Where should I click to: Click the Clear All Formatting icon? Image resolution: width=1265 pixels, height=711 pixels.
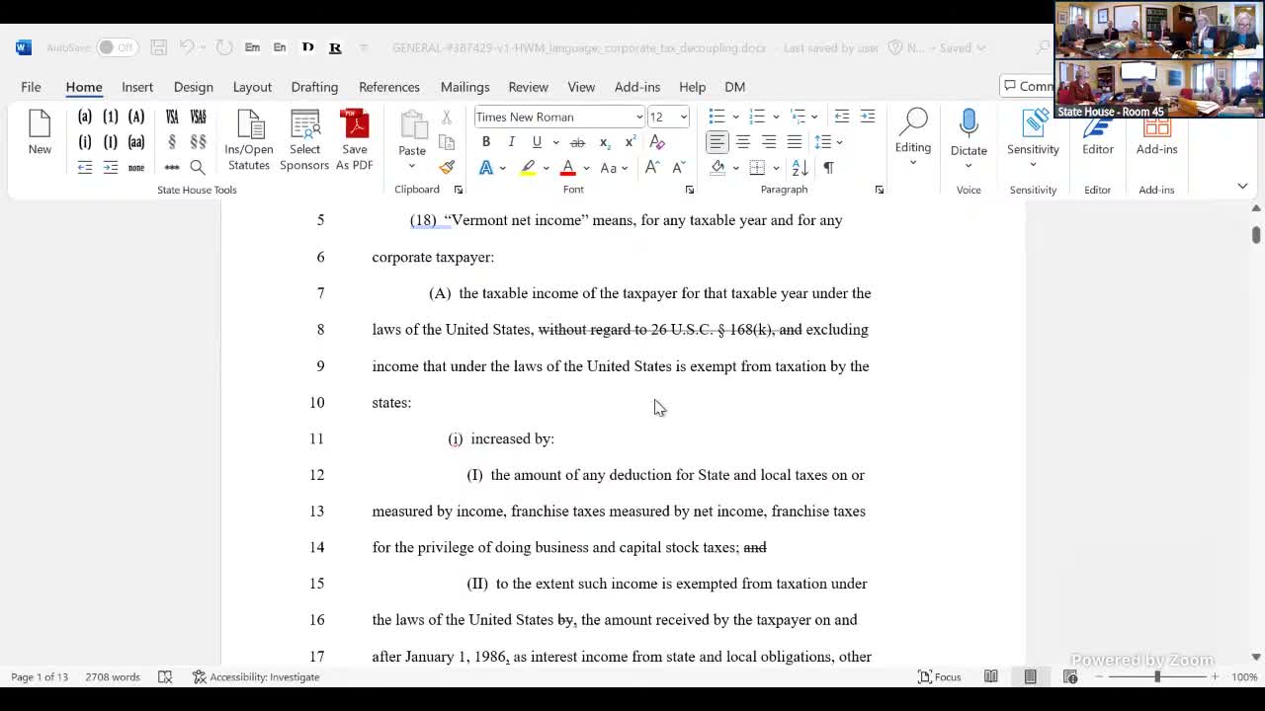coord(657,142)
